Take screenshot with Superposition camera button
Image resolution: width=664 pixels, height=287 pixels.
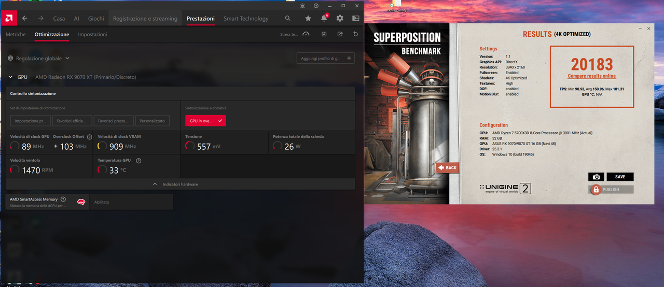(596, 177)
